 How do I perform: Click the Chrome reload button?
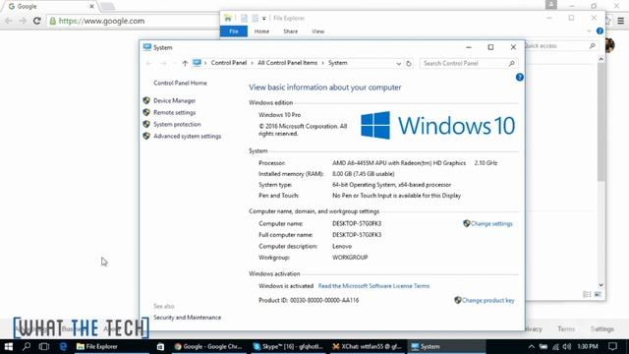coord(37,21)
